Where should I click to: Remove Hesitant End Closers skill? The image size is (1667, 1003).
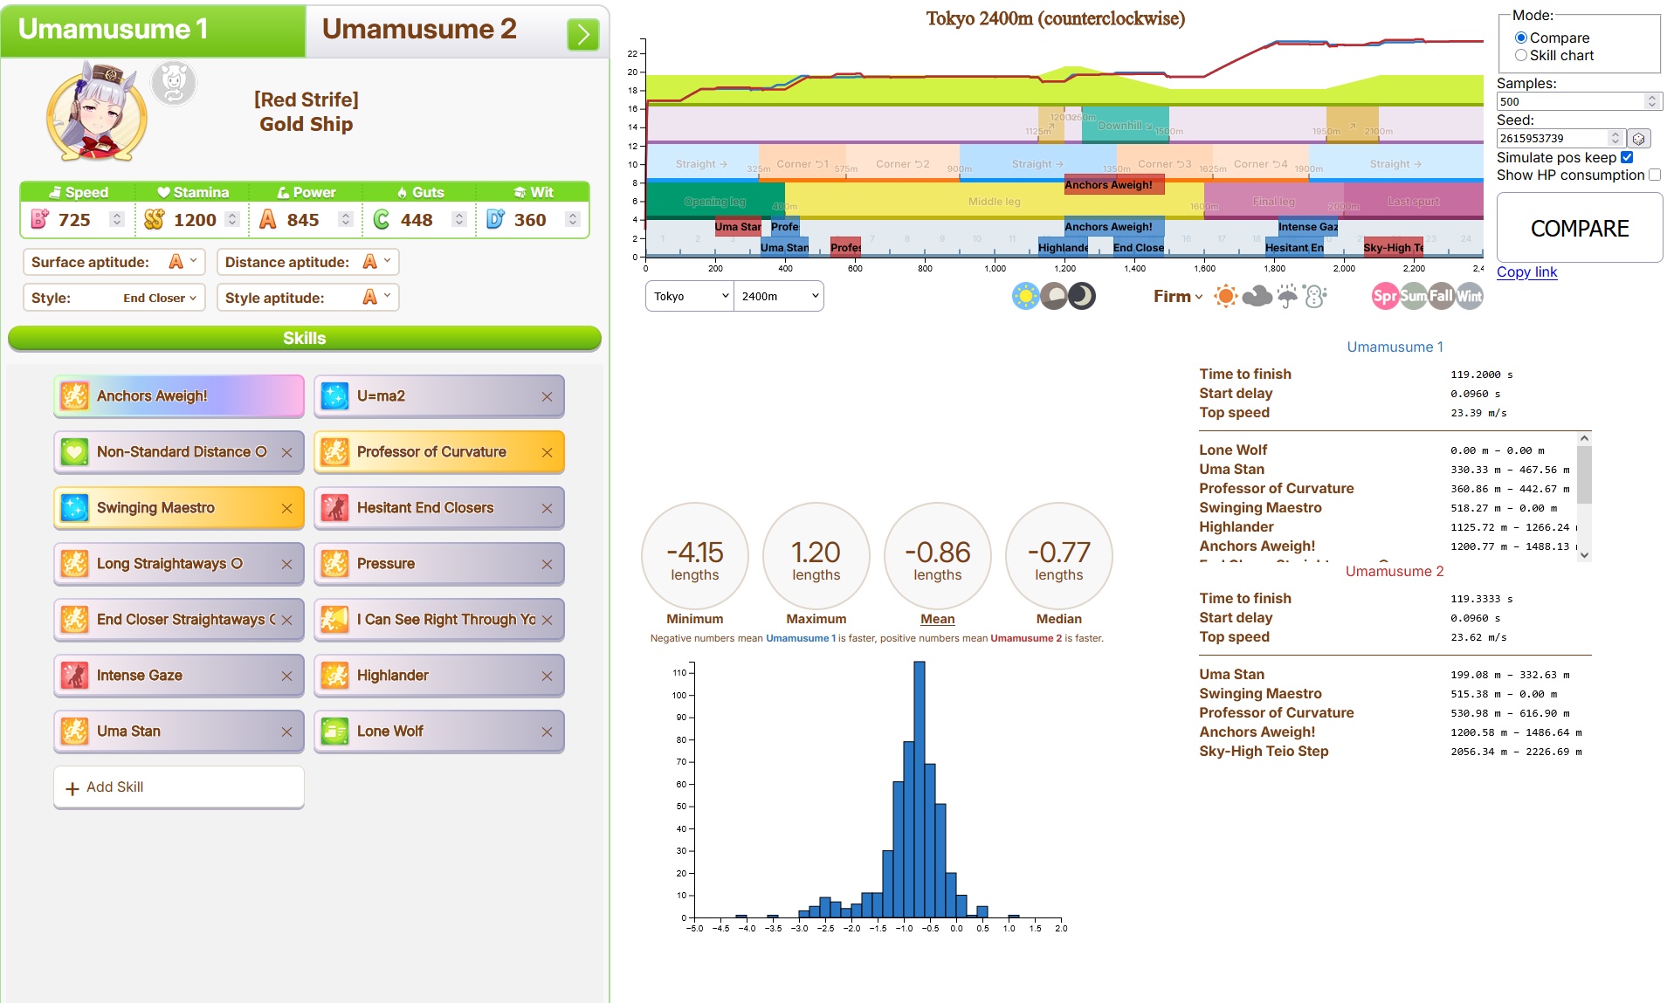pyautogui.click(x=547, y=508)
